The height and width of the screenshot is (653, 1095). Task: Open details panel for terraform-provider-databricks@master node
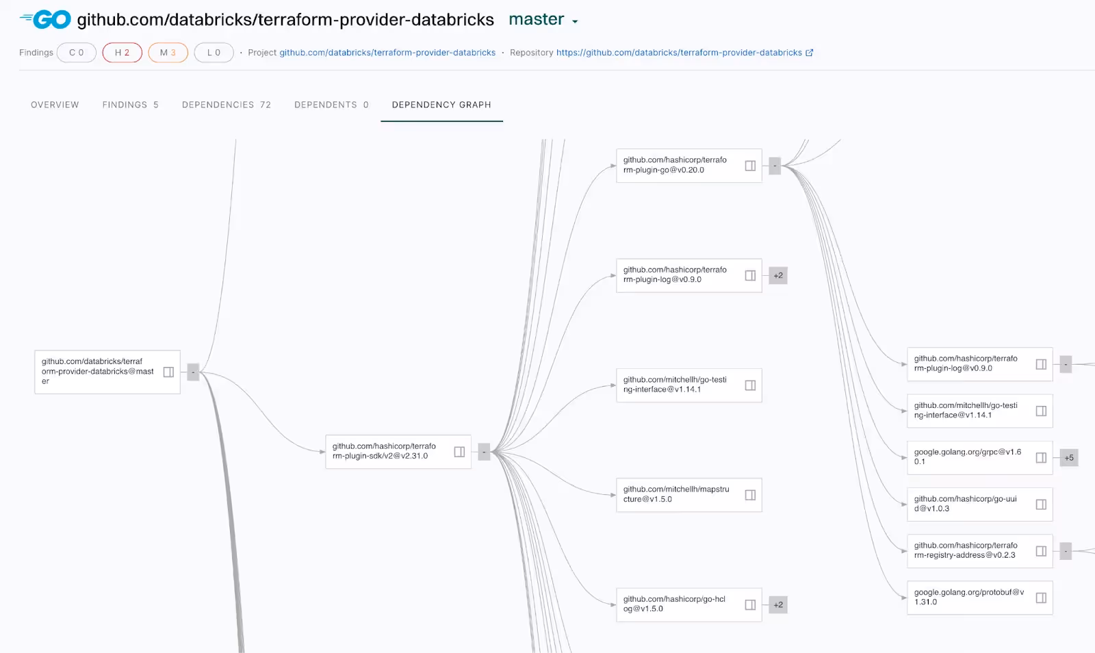click(168, 372)
